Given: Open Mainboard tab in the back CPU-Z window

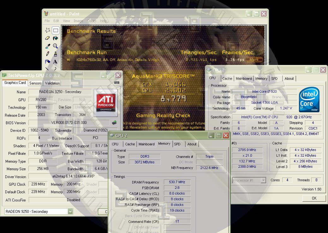Looking at the screenshot, I should point(244,79).
